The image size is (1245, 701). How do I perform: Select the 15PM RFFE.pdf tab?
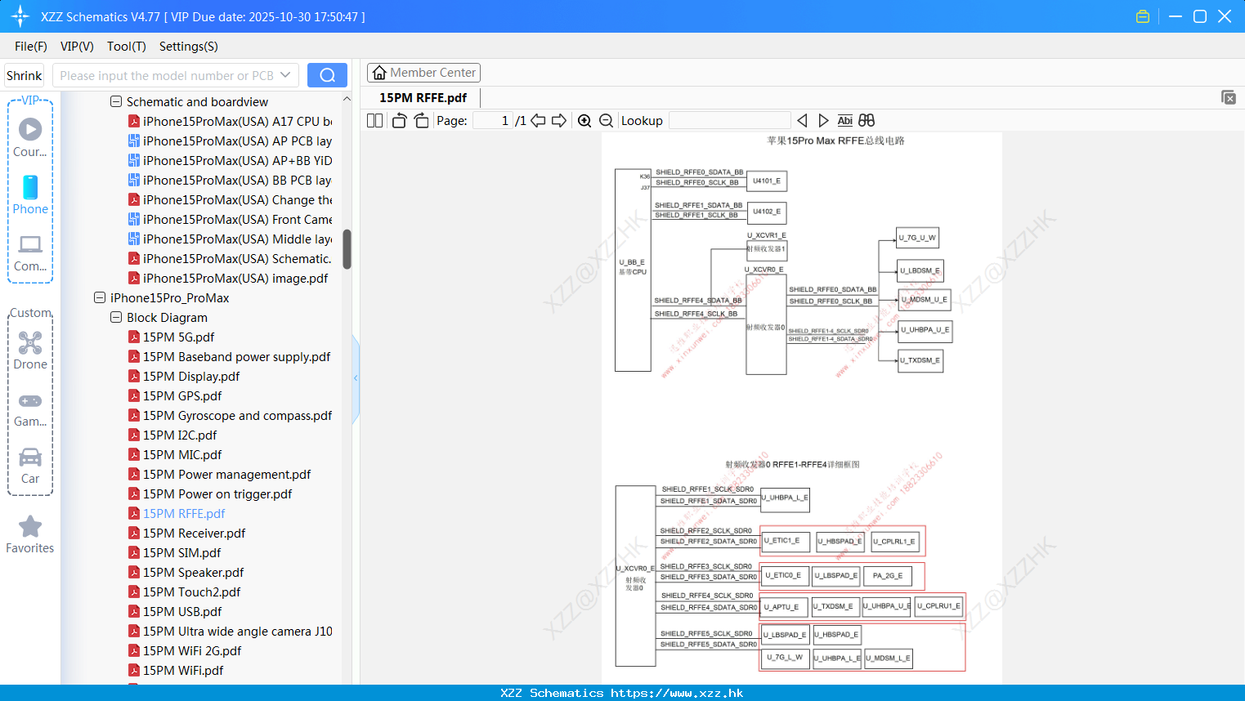click(423, 98)
